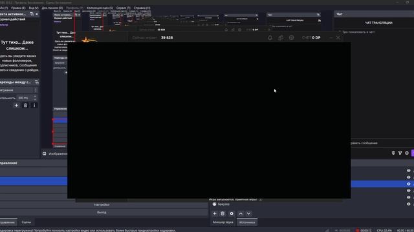The image size is (414, 232).
Task: Move selected source down
Action: 248,213
